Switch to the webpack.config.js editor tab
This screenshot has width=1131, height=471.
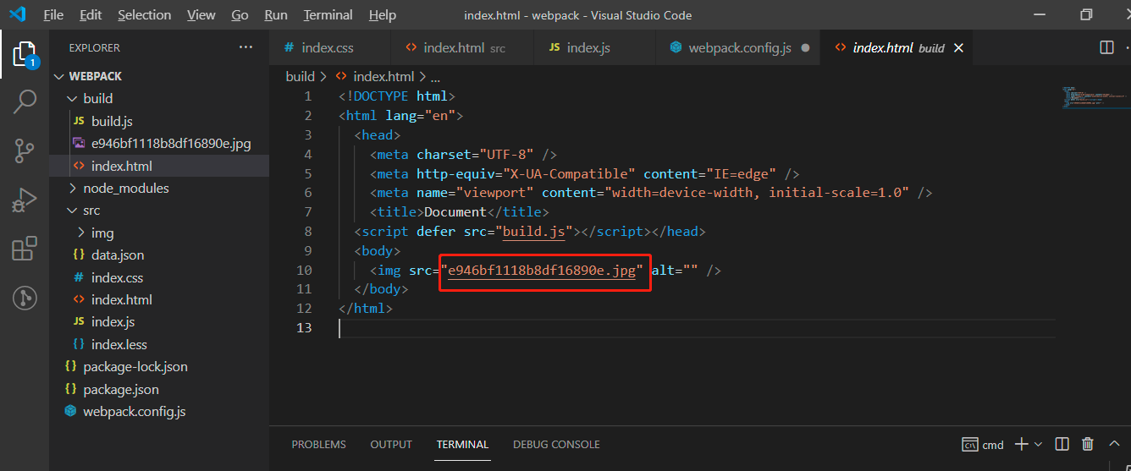pos(739,48)
